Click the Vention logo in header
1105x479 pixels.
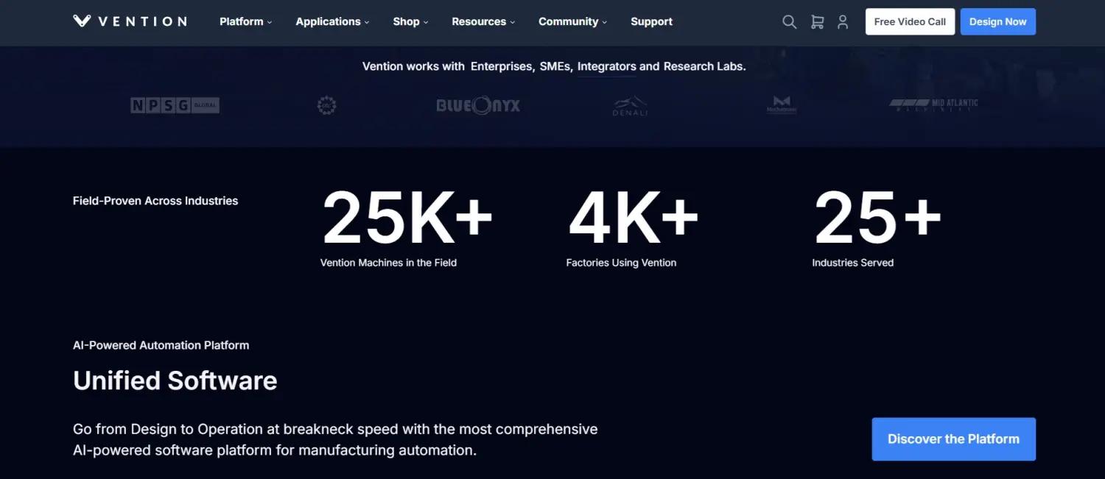point(130,21)
